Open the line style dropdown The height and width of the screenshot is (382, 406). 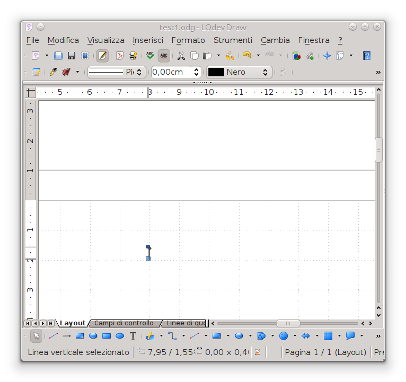pyautogui.click(x=139, y=72)
